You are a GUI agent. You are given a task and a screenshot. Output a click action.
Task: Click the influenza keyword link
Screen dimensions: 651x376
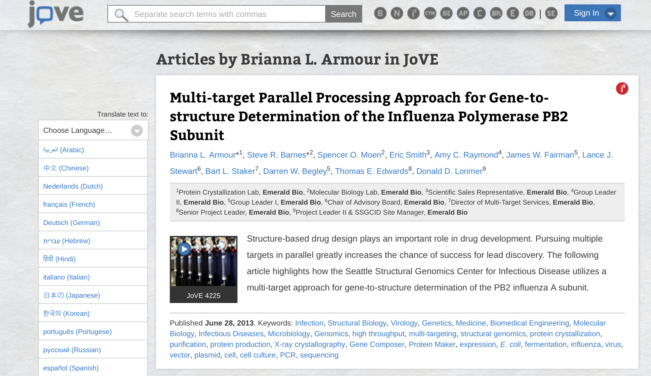pyautogui.click(x=586, y=344)
